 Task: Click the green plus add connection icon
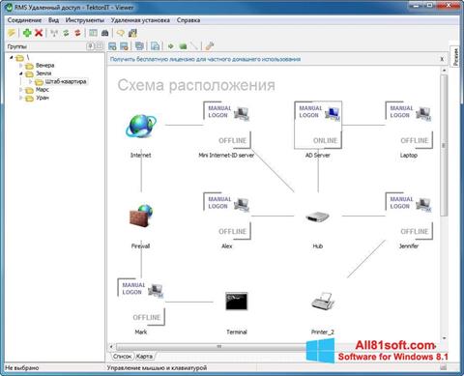pos(27,33)
